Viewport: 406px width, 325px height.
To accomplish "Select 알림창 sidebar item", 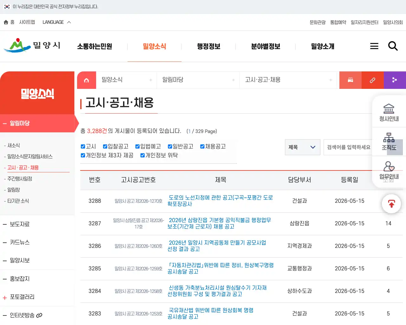I will click(x=14, y=190).
